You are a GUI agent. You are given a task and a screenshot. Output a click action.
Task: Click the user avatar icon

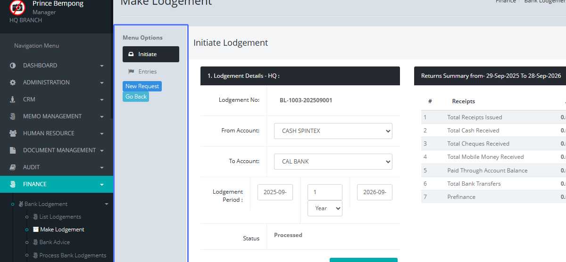(17, 7)
